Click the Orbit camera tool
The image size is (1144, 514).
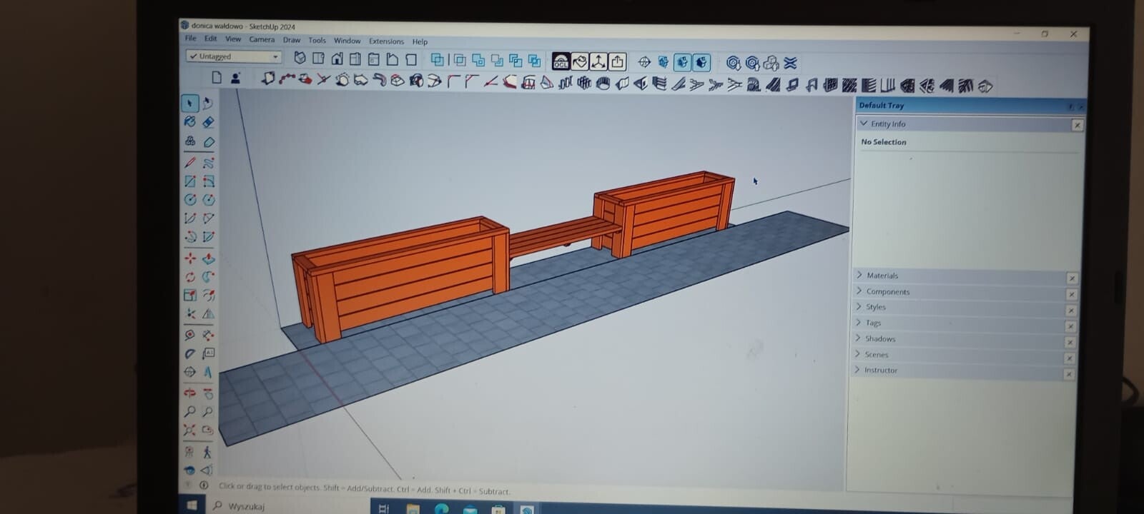click(189, 392)
